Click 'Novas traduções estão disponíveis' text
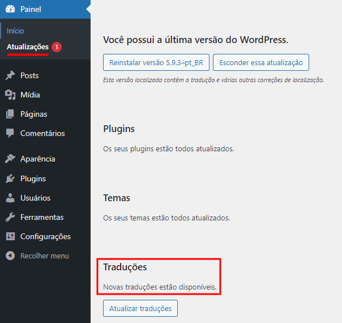The image size is (342, 323). coord(160,287)
